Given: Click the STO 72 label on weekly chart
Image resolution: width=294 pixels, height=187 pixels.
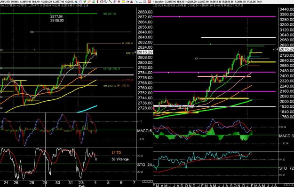Looking at the screenshot, I should tap(286, 168).
